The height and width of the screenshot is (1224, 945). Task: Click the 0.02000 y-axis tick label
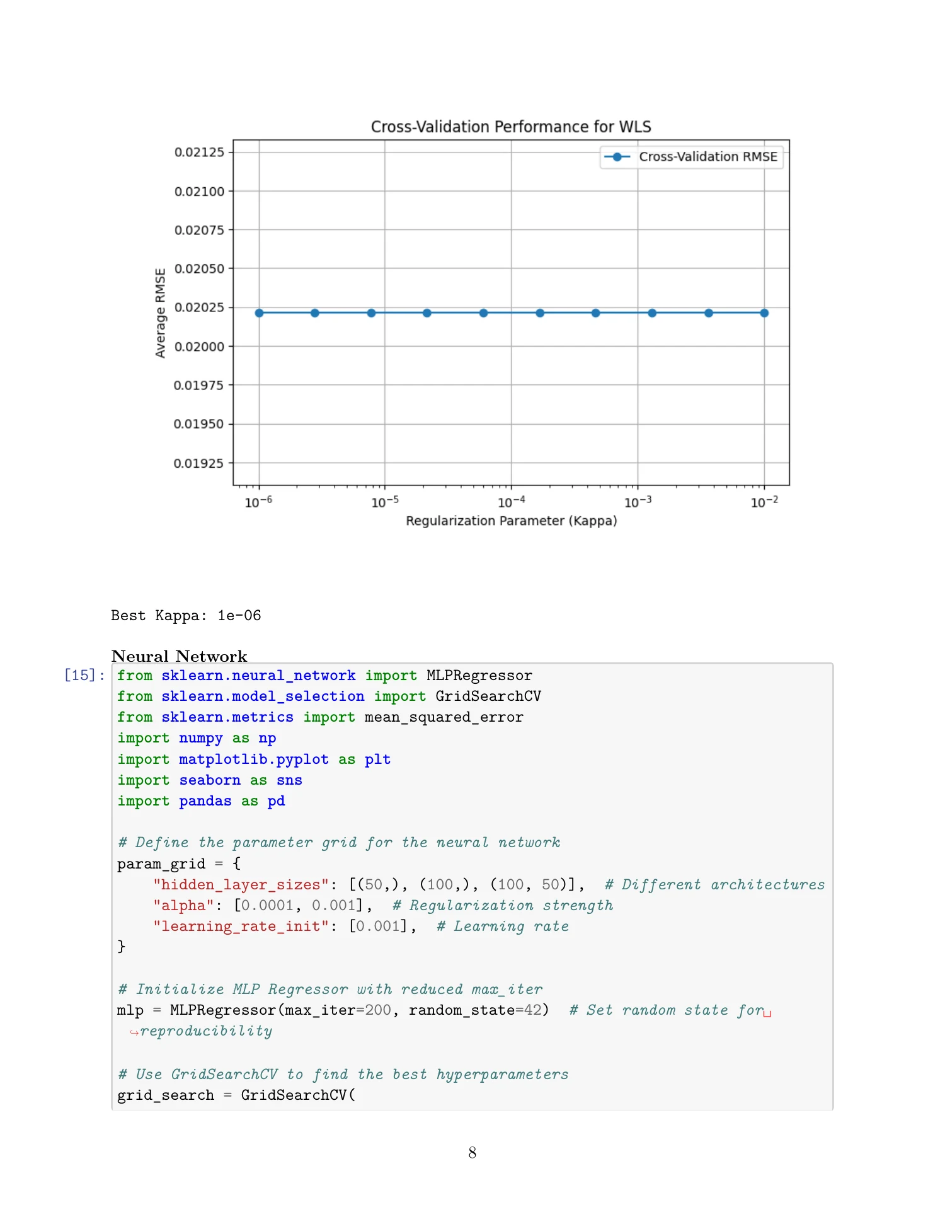click(199, 347)
